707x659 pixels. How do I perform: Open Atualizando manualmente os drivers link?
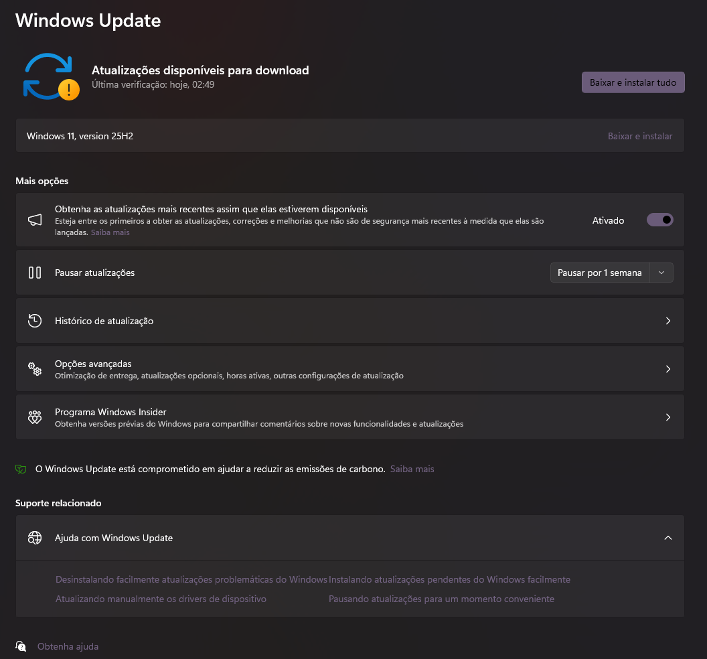click(161, 599)
